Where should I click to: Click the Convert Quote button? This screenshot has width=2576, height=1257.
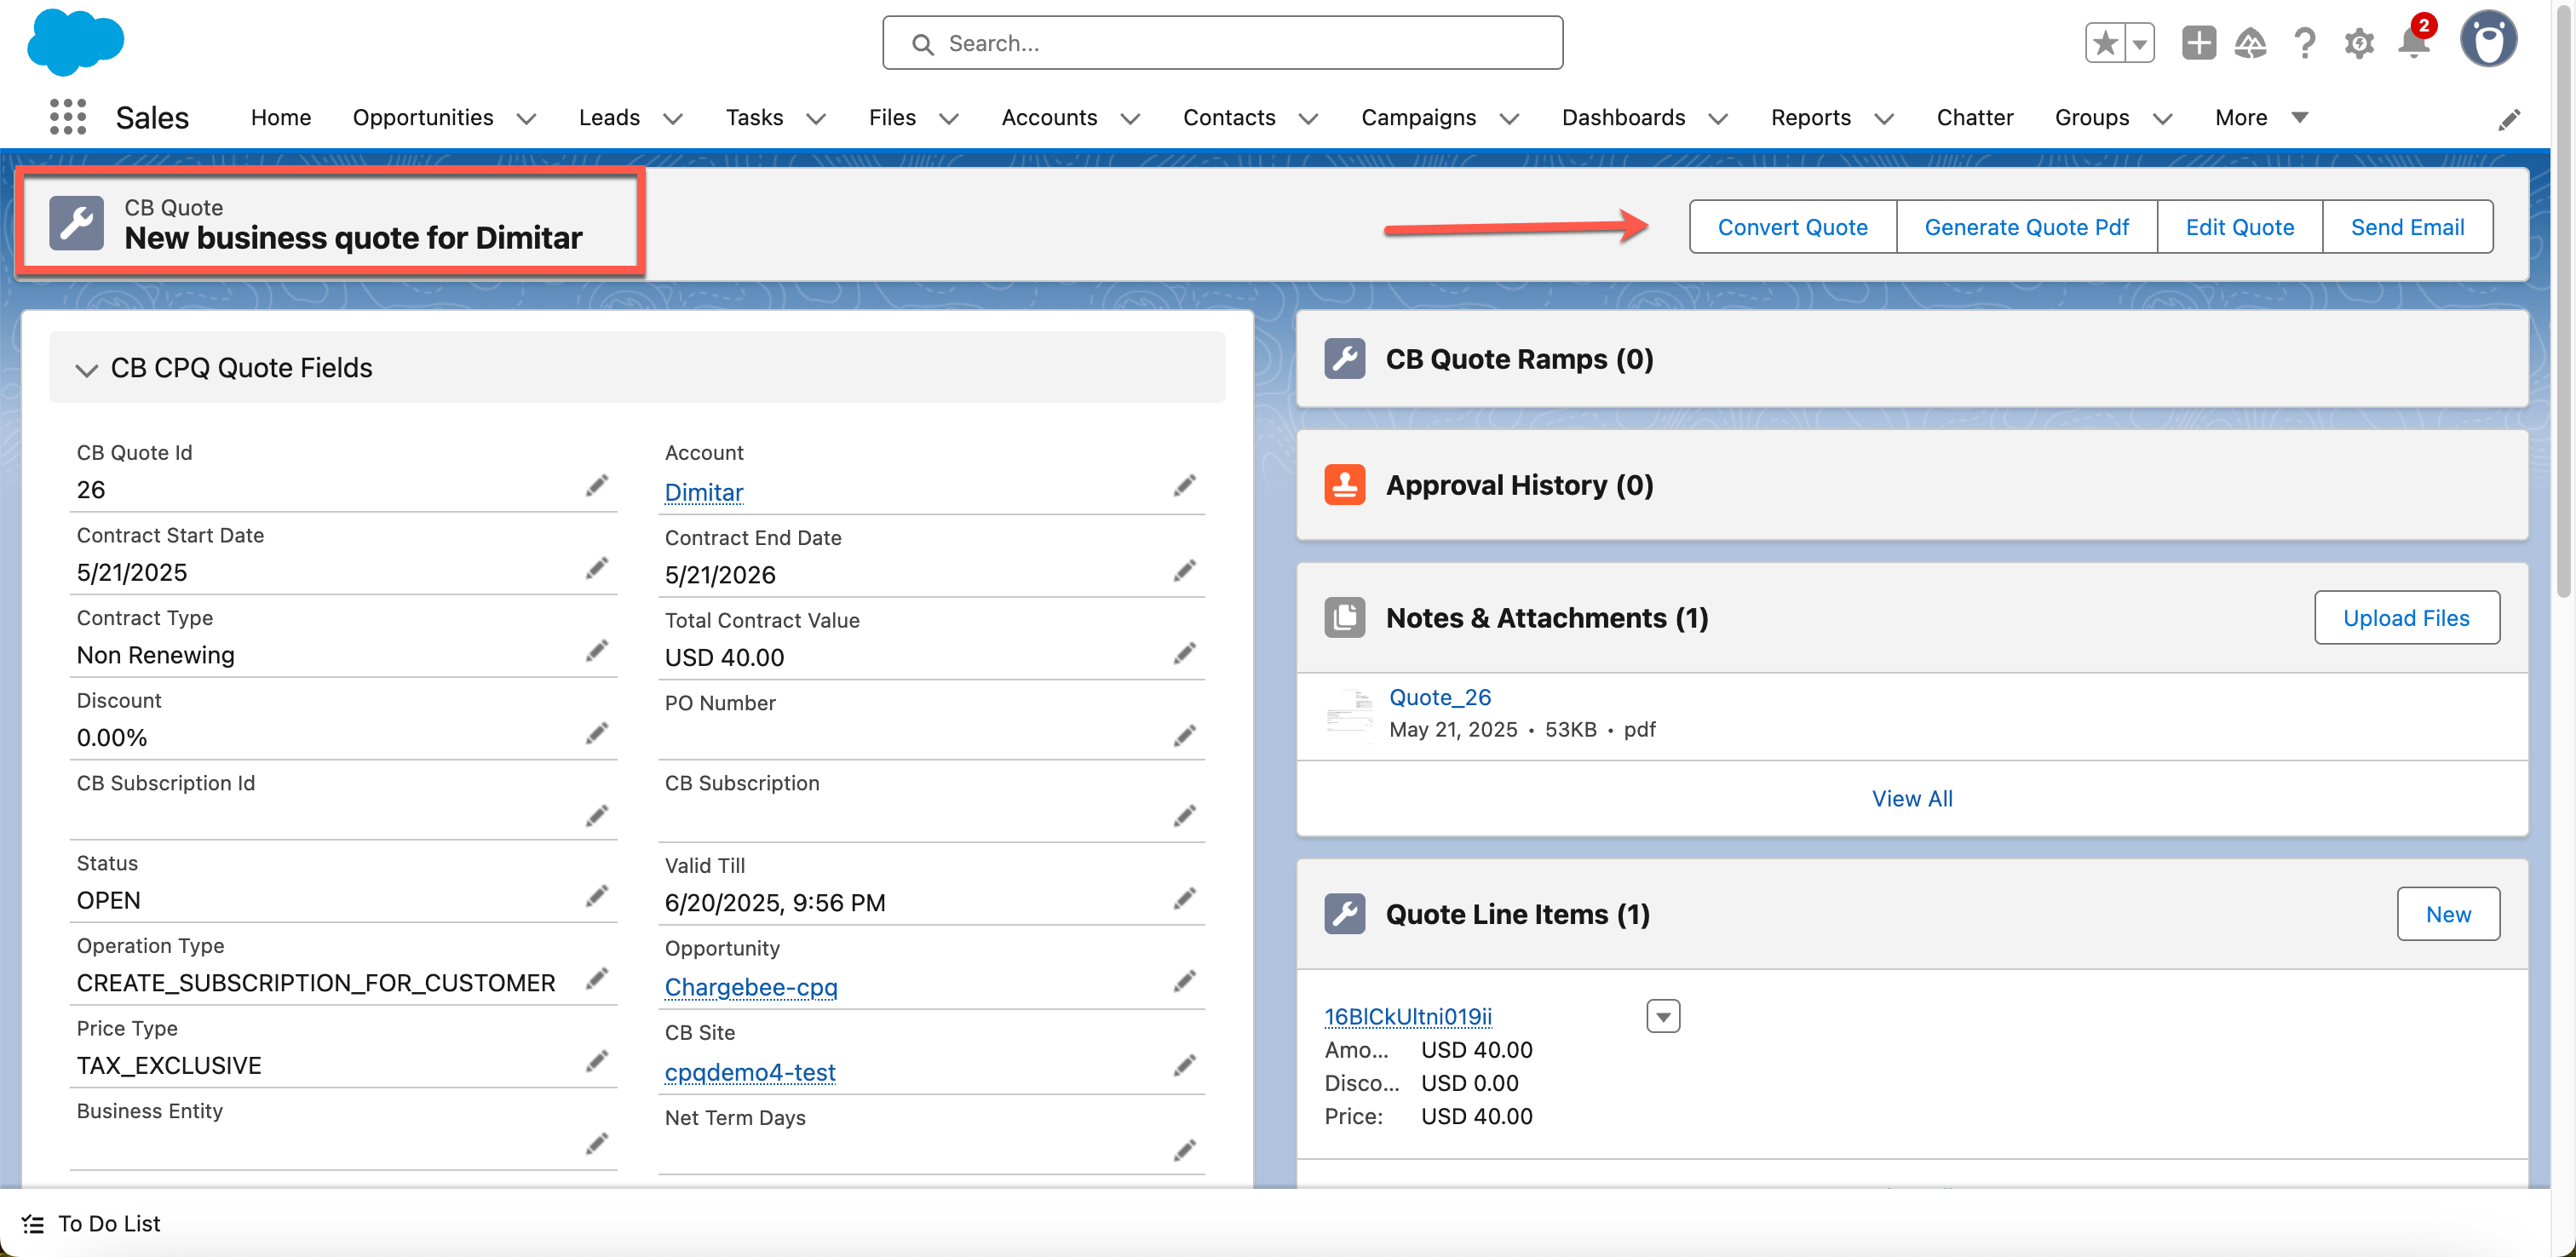point(1792,226)
